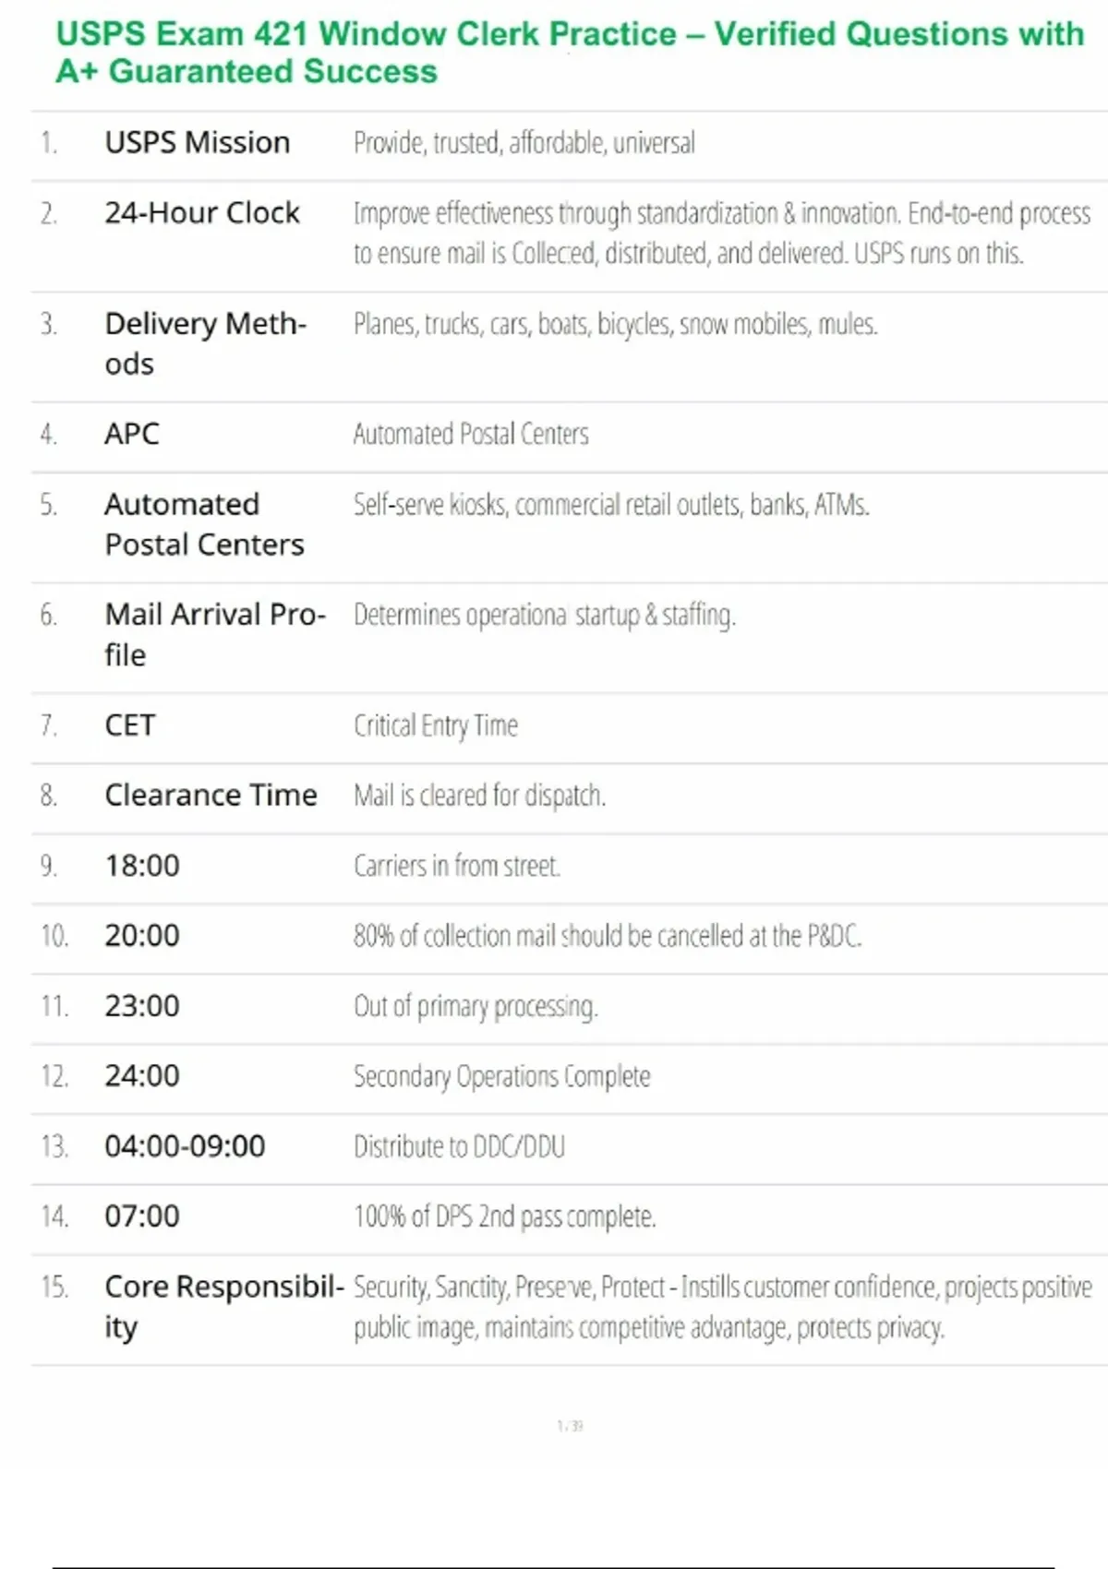Select the "Mail Arrival Profile" term
The image size is (1108, 1569).
click(214, 634)
